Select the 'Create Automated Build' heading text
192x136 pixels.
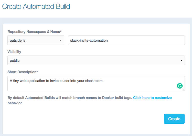(36, 6)
